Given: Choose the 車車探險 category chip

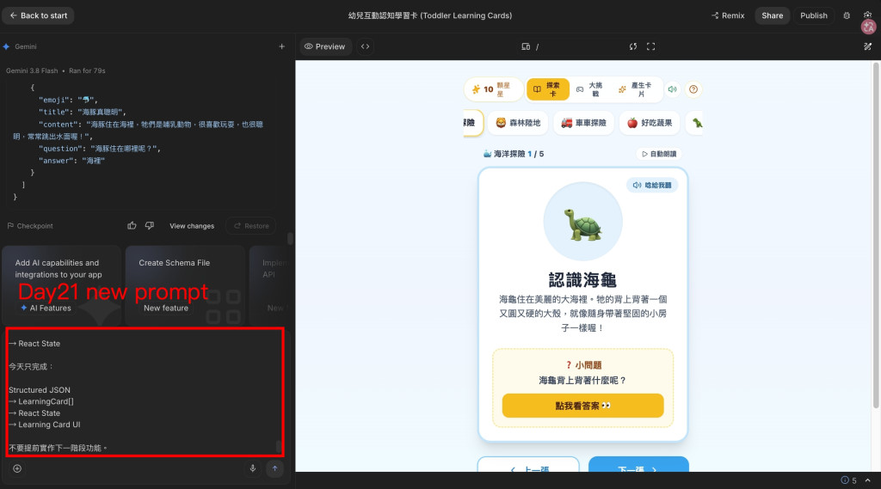Looking at the screenshot, I should [584, 123].
